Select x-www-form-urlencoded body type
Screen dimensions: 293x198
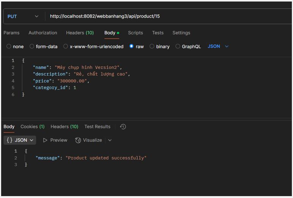pos(66,47)
